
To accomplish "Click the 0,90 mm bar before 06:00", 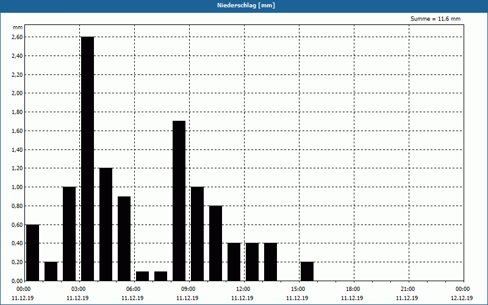I will [124, 239].
